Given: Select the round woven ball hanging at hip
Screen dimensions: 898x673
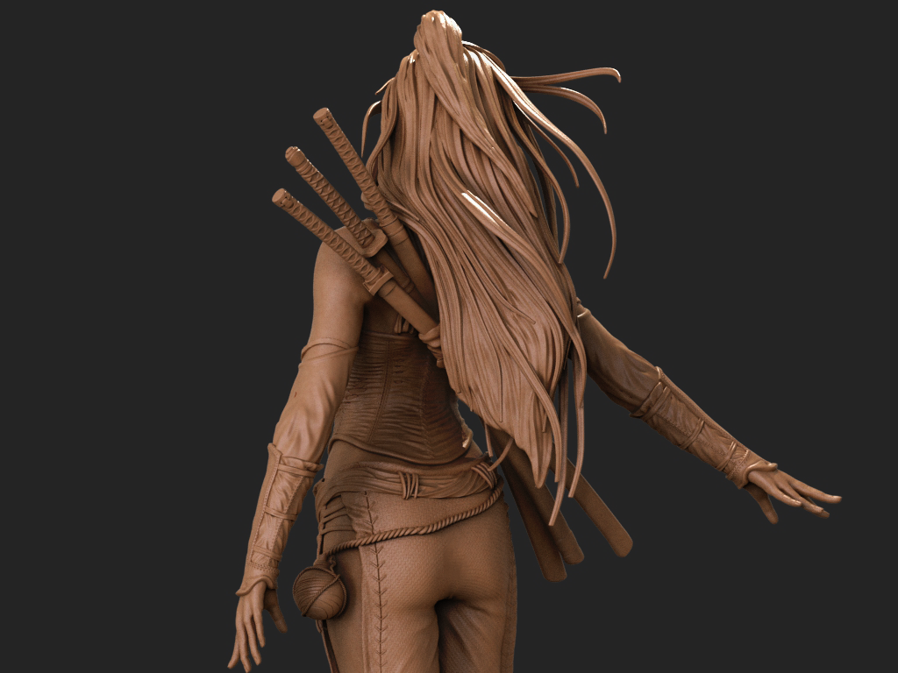Looking at the screenshot, I should point(319,591).
